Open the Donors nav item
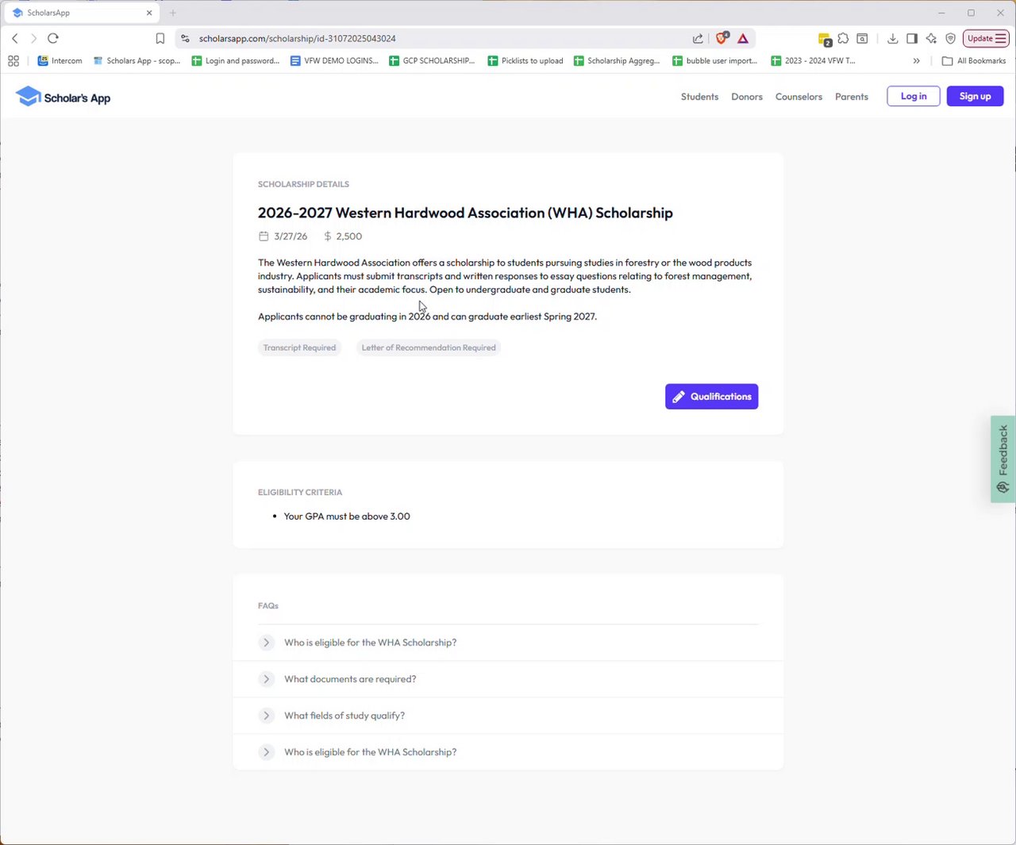1016x845 pixels. (x=747, y=97)
